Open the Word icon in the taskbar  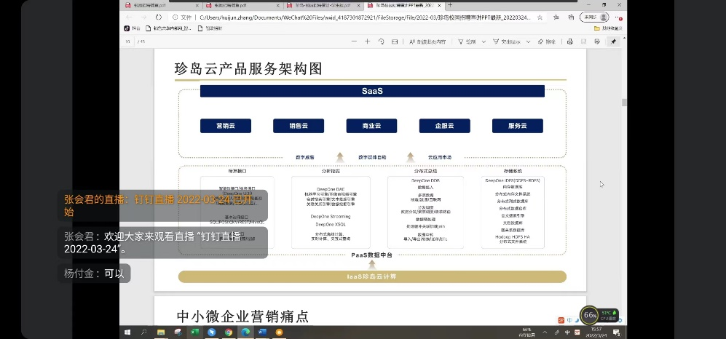[x=262, y=332]
